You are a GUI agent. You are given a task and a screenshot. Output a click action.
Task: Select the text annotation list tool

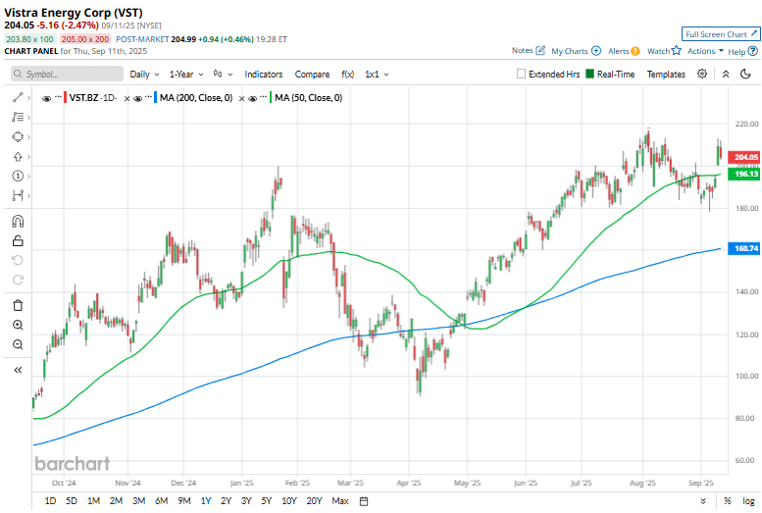(x=18, y=117)
